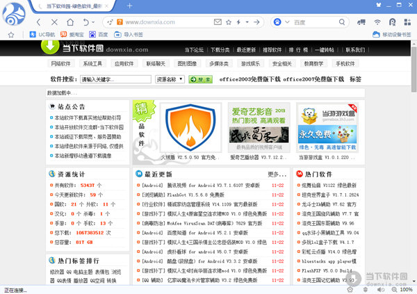Open a new tab with the plus button
417x294 pixels.
coord(129,6)
